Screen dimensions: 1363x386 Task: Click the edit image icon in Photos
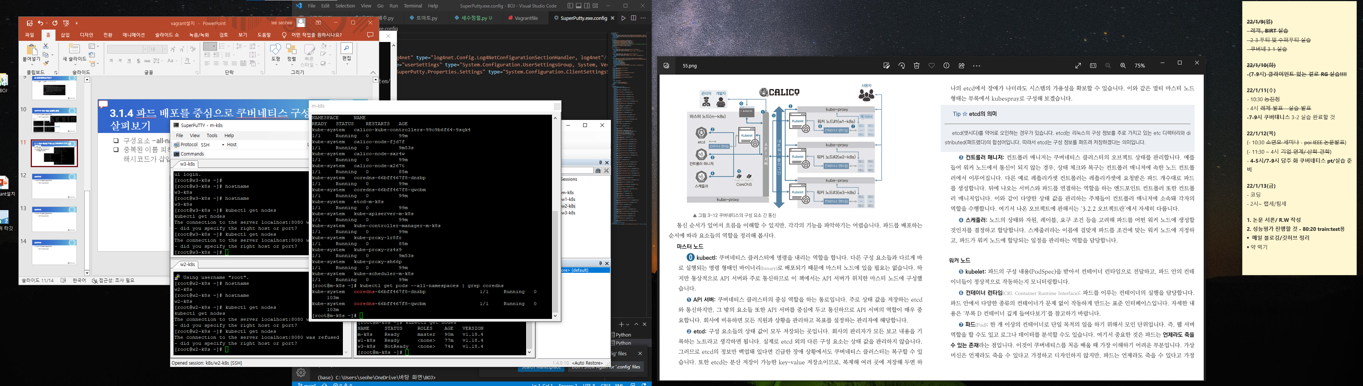click(886, 66)
